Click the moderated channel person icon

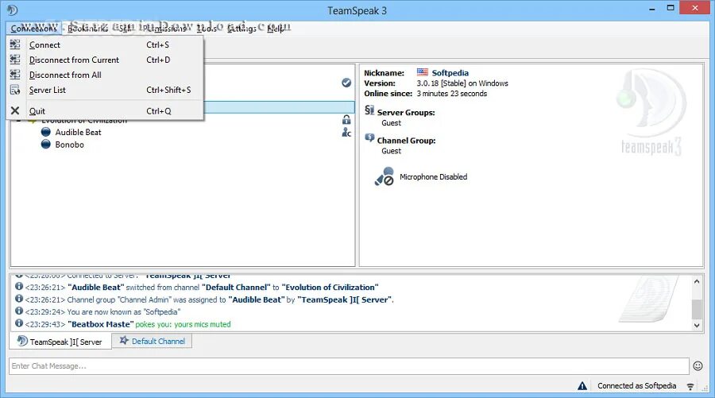[x=346, y=132]
